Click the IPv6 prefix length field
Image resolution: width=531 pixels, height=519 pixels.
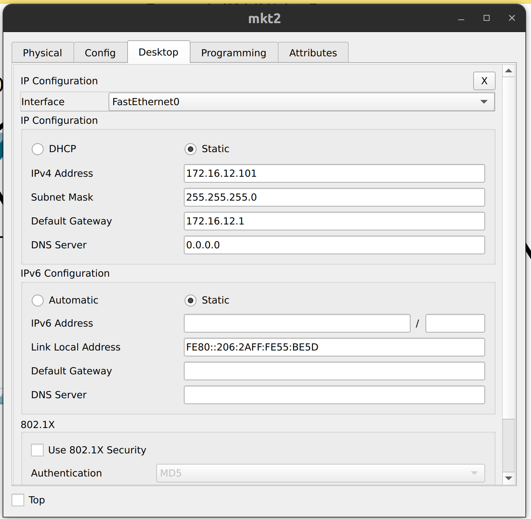tap(455, 323)
